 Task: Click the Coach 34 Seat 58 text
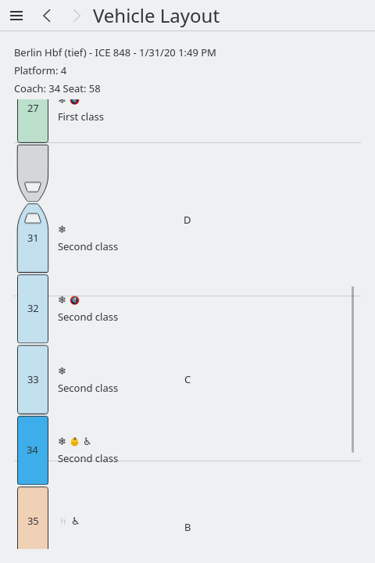tap(57, 88)
